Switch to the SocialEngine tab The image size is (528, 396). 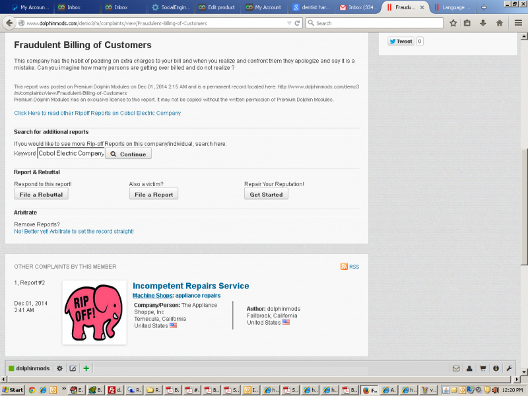click(171, 7)
